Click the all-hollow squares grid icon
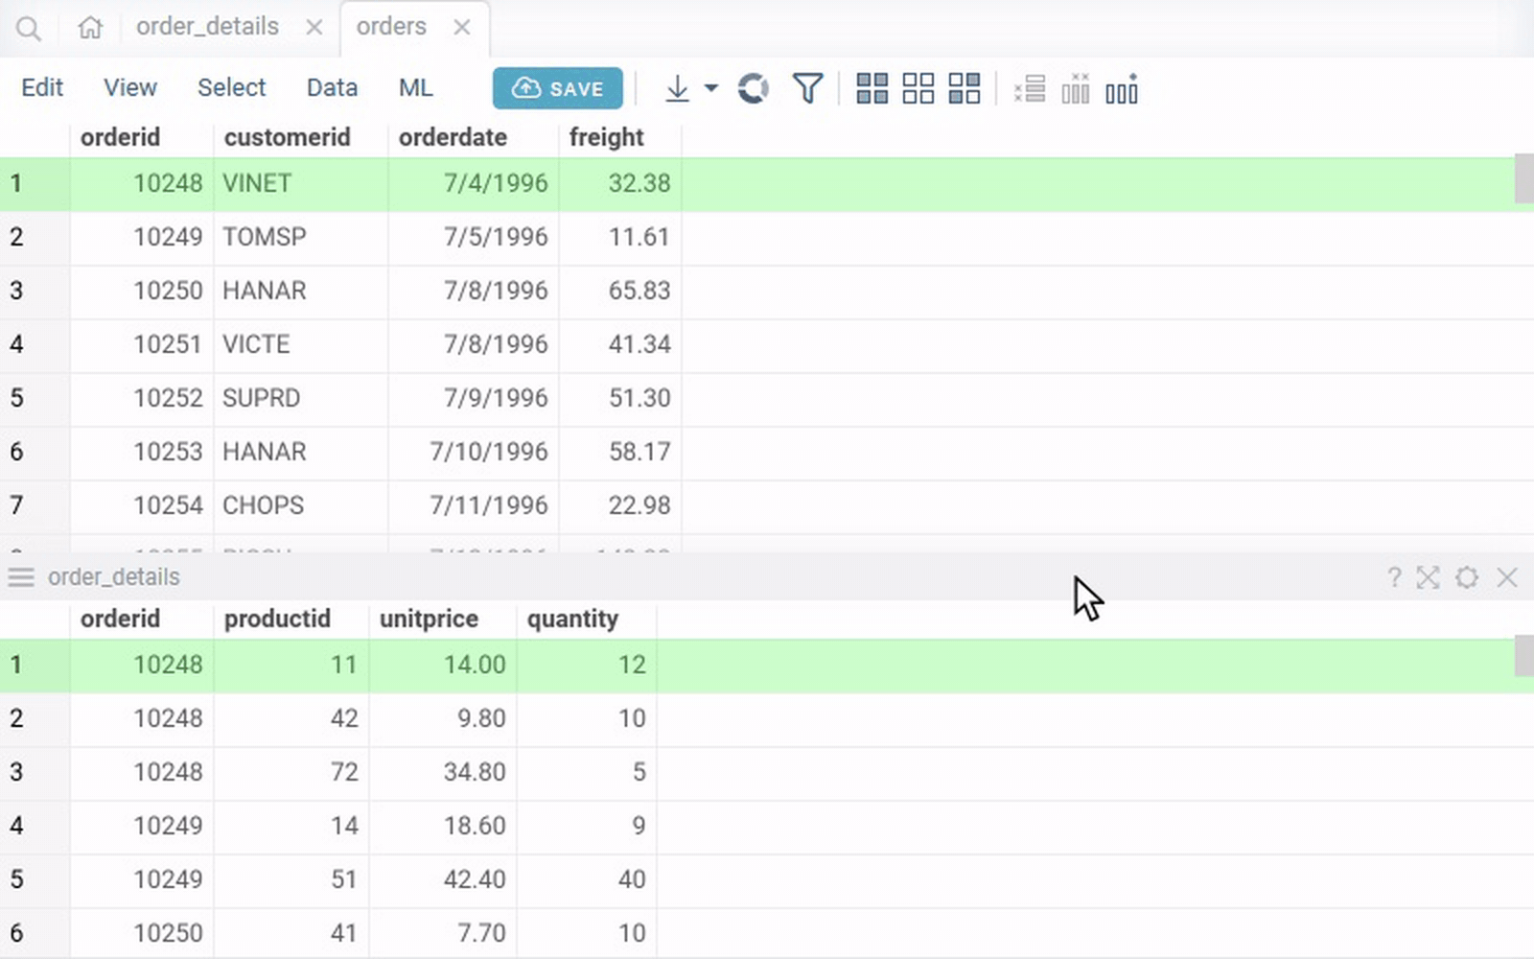 tap(918, 89)
